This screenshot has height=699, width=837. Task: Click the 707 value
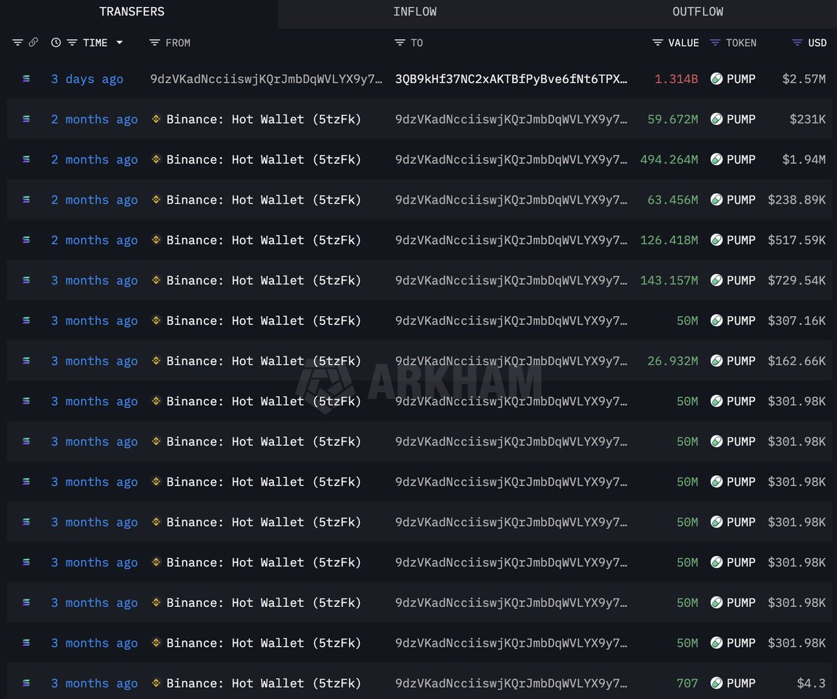687,683
